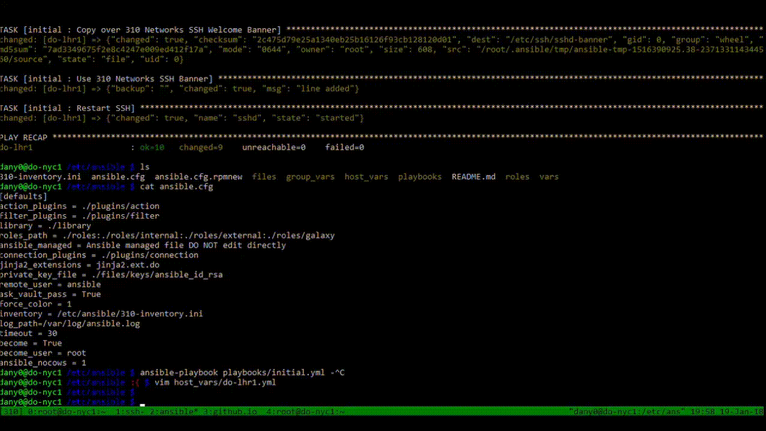The width and height of the screenshot is (766, 431).
Task: Select README.md in the directory listing
Action: [473, 177]
